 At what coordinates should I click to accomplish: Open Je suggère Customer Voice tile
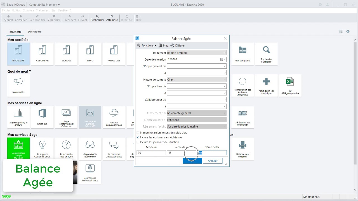[42, 149]
